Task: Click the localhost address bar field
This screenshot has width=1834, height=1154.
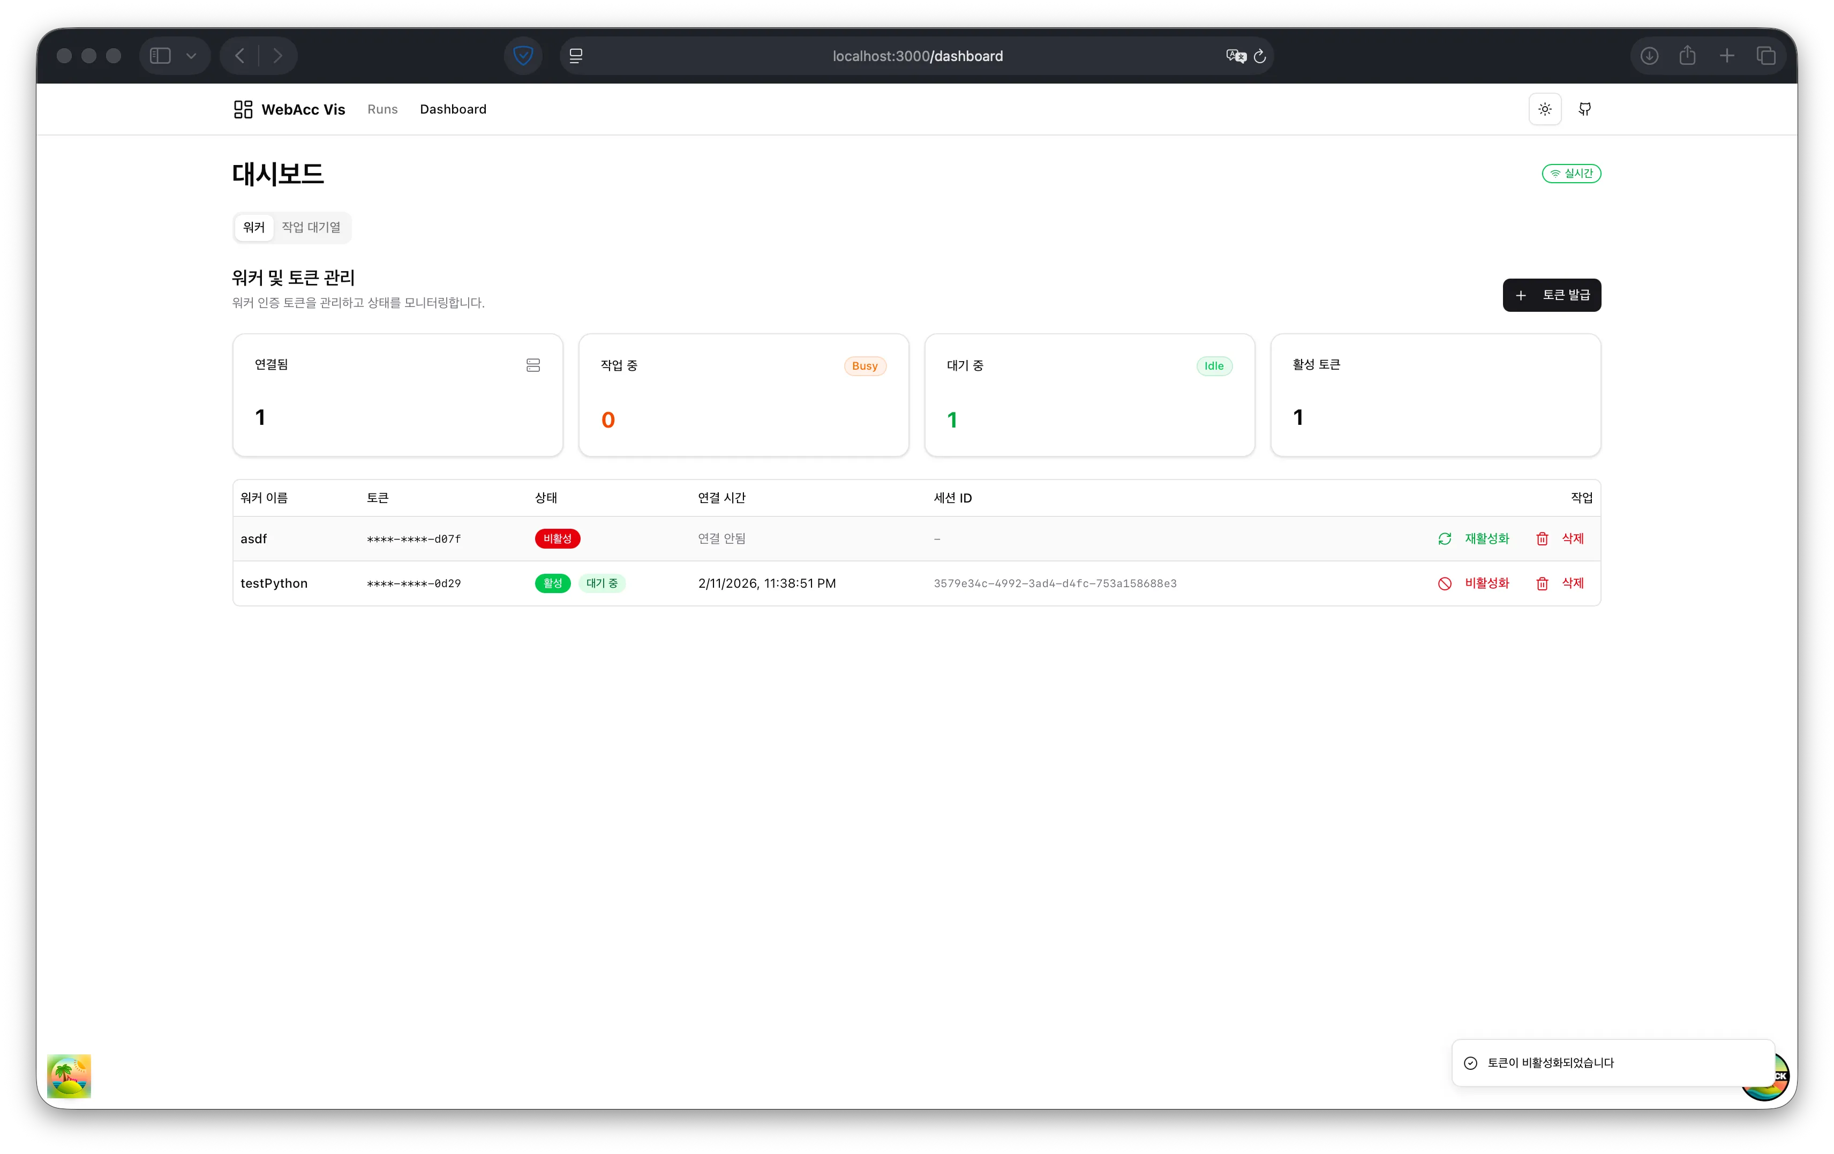Action: (x=917, y=56)
